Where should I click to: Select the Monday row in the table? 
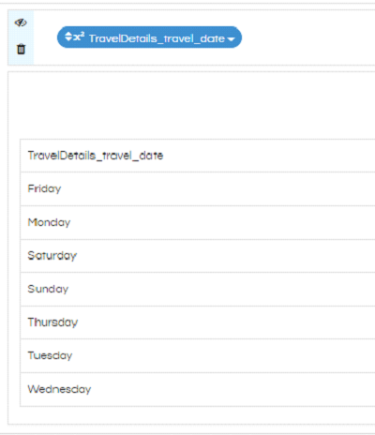tap(198, 222)
